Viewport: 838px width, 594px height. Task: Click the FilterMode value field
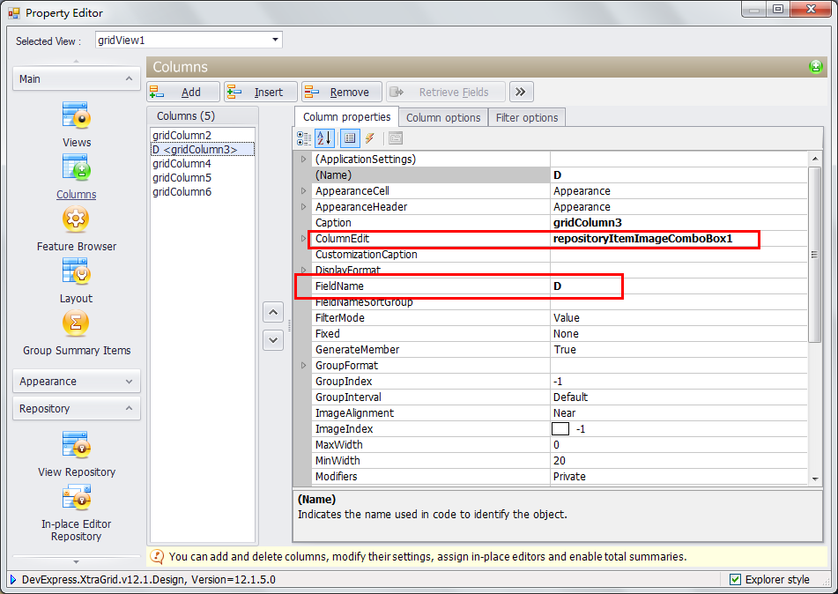click(x=679, y=318)
